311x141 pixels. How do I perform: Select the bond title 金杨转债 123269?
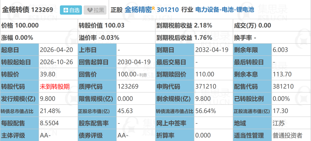click(x=28, y=10)
